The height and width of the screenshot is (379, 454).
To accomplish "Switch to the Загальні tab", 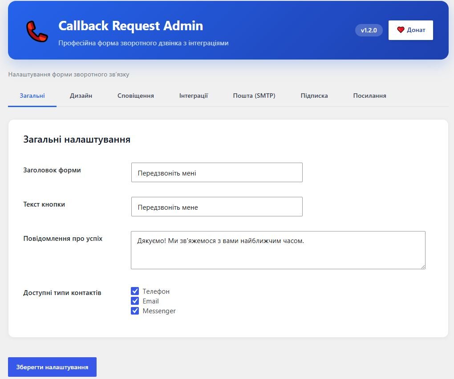I will click(32, 96).
